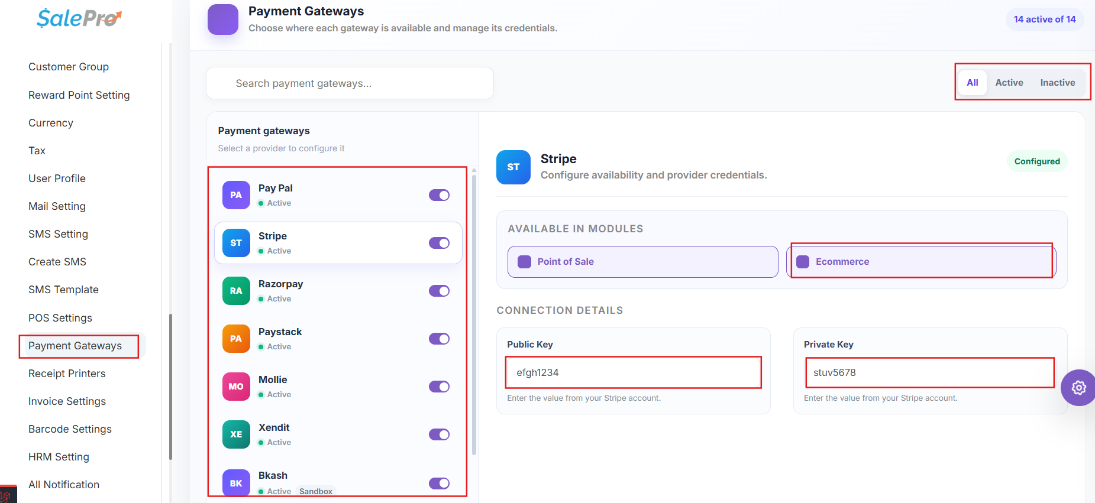Open Customer Group in sidebar
1095x503 pixels.
(69, 67)
